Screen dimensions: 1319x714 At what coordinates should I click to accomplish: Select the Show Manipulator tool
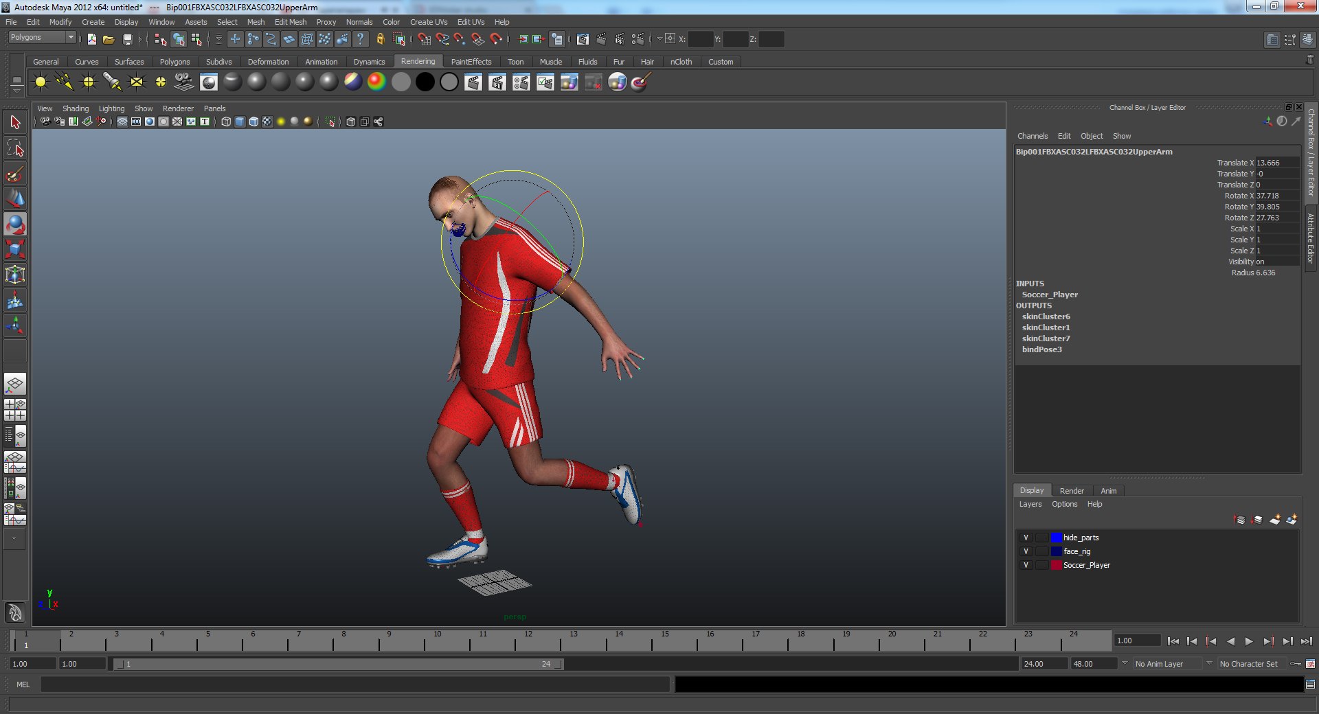(x=15, y=326)
